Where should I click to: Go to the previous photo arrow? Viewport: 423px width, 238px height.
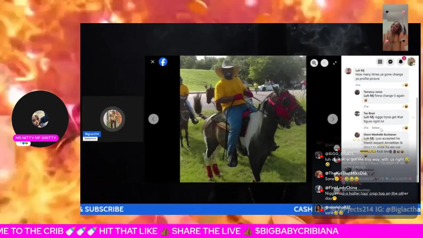click(x=153, y=119)
